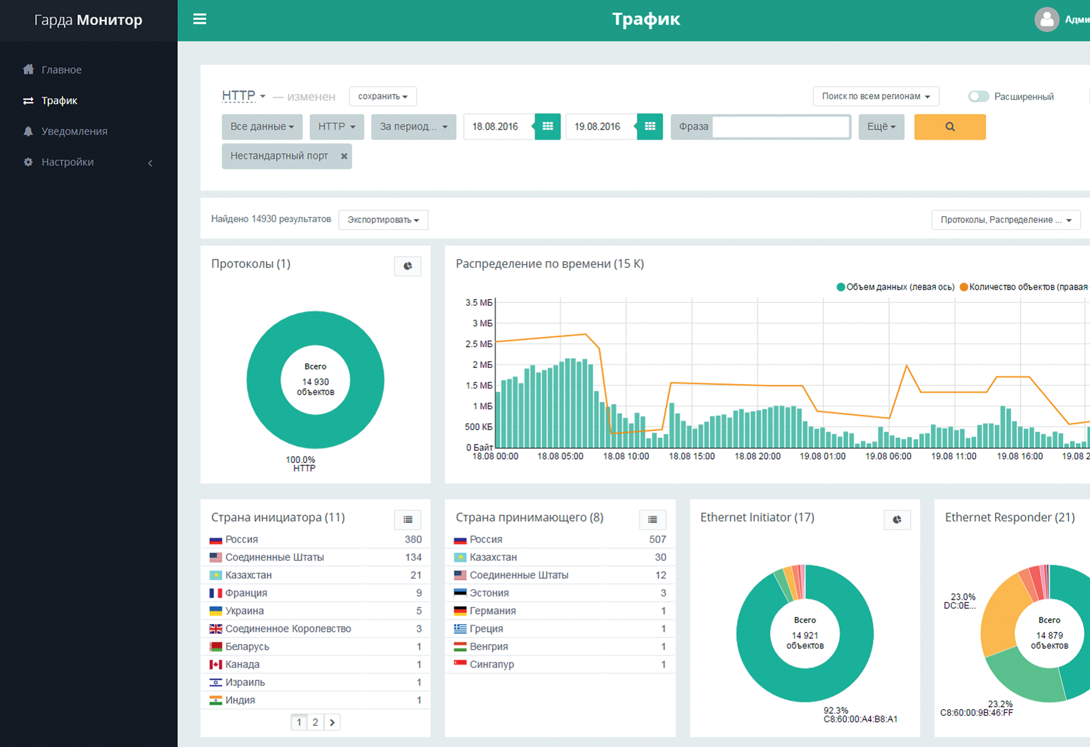The width and height of the screenshot is (1090, 747).
Task: Click the сохранить button
Action: click(383, 96)
